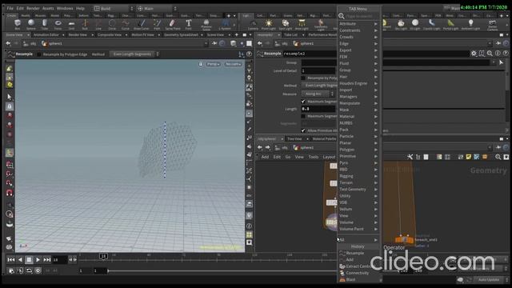The width and height of the screenshot is (512, 288).
Task: Toggle Resample by Polygon Edge in viewport toolbar
Action: [39, 54]
